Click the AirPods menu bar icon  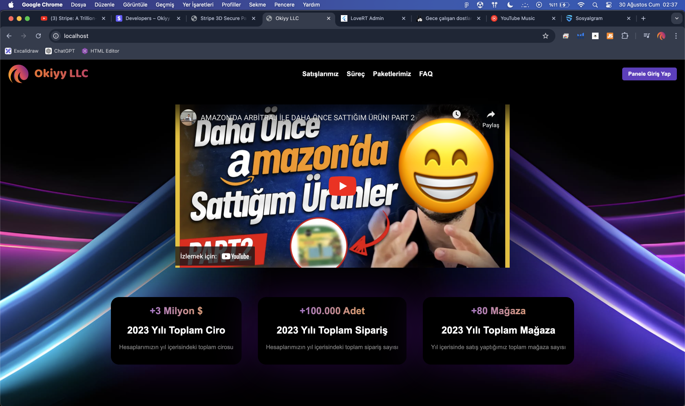coord(495,5)
